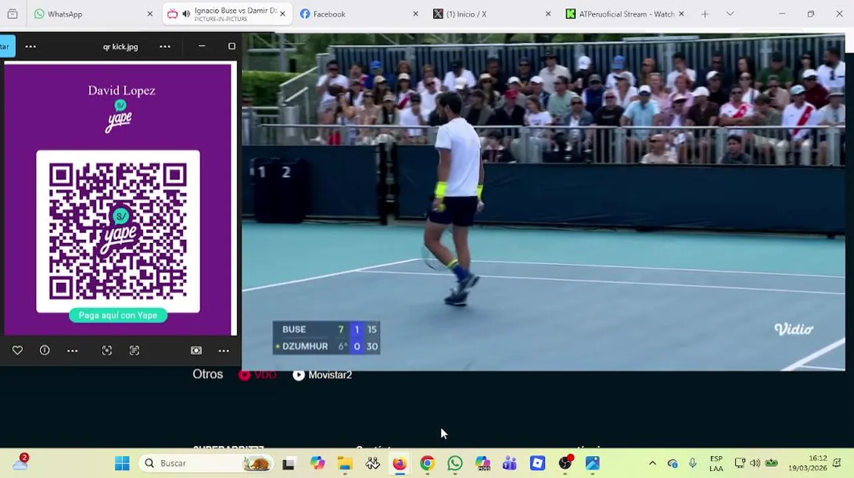
Task: Open the Facebook browser tab
Action: (329, 14)
